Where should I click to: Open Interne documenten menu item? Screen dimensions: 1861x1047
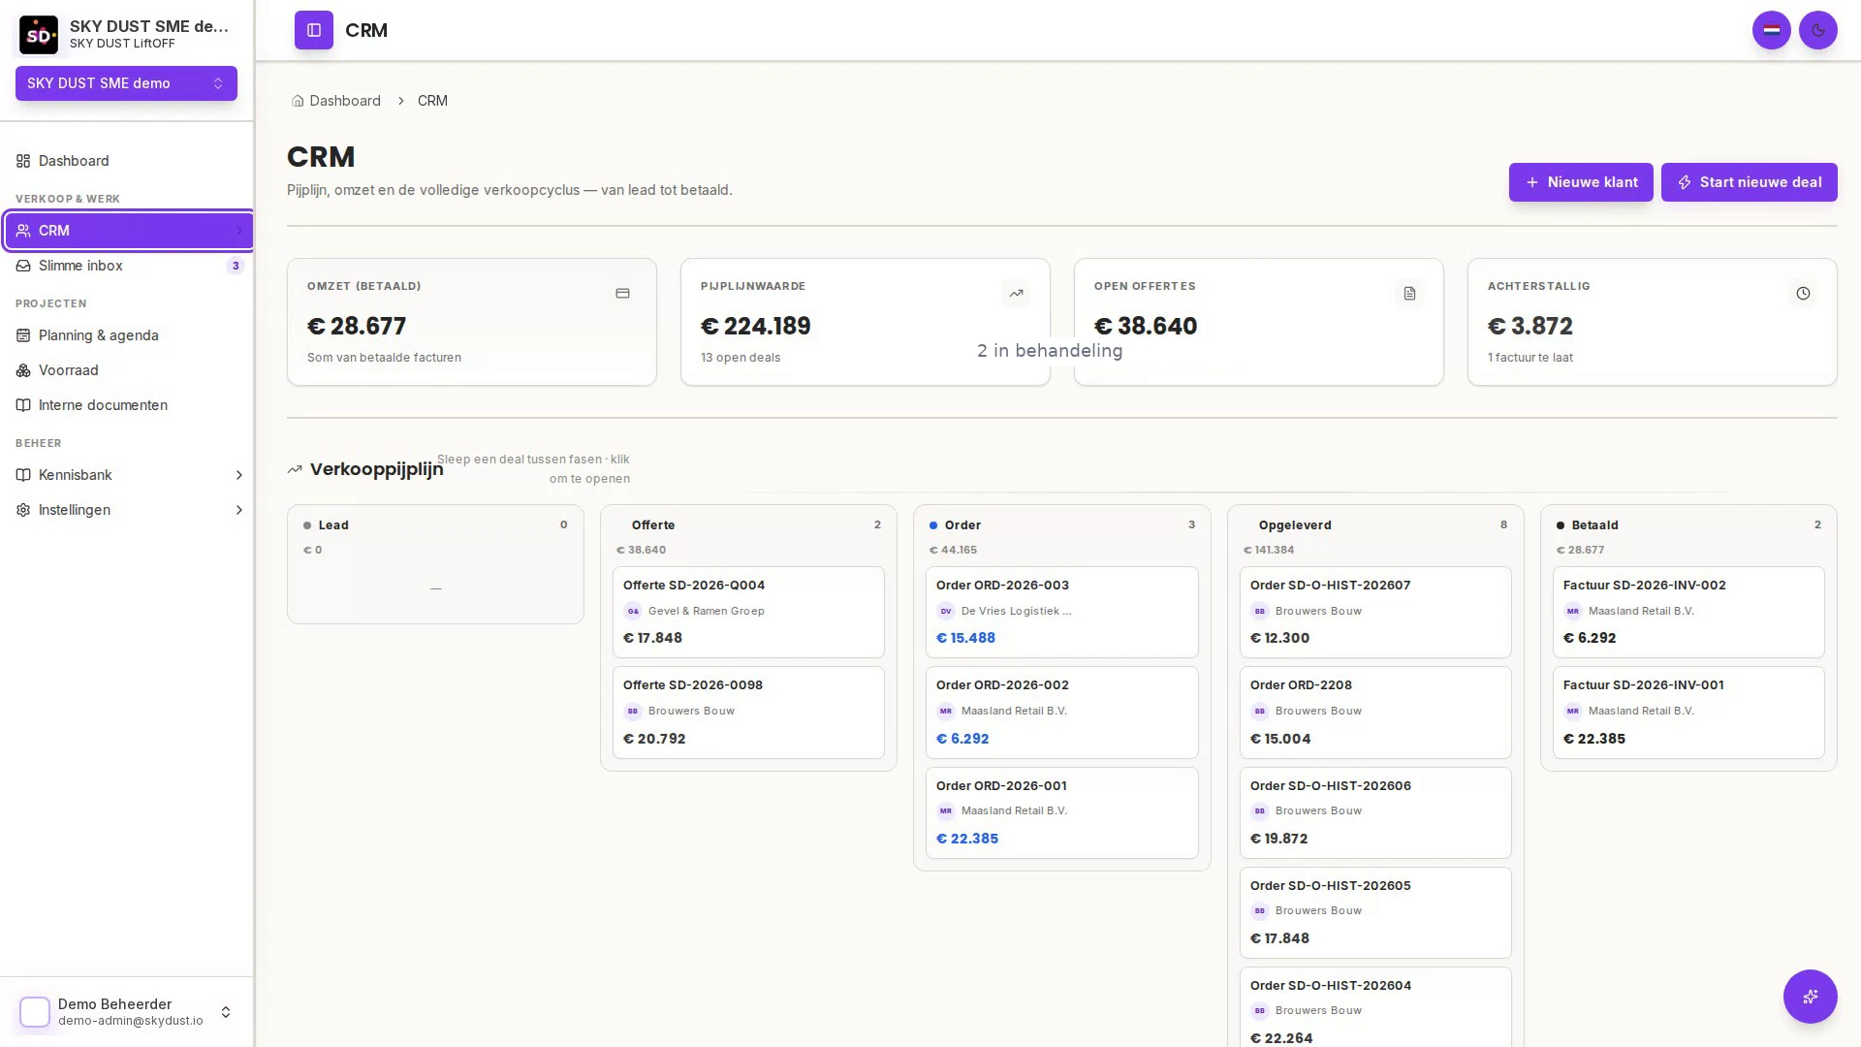[128, 405]
